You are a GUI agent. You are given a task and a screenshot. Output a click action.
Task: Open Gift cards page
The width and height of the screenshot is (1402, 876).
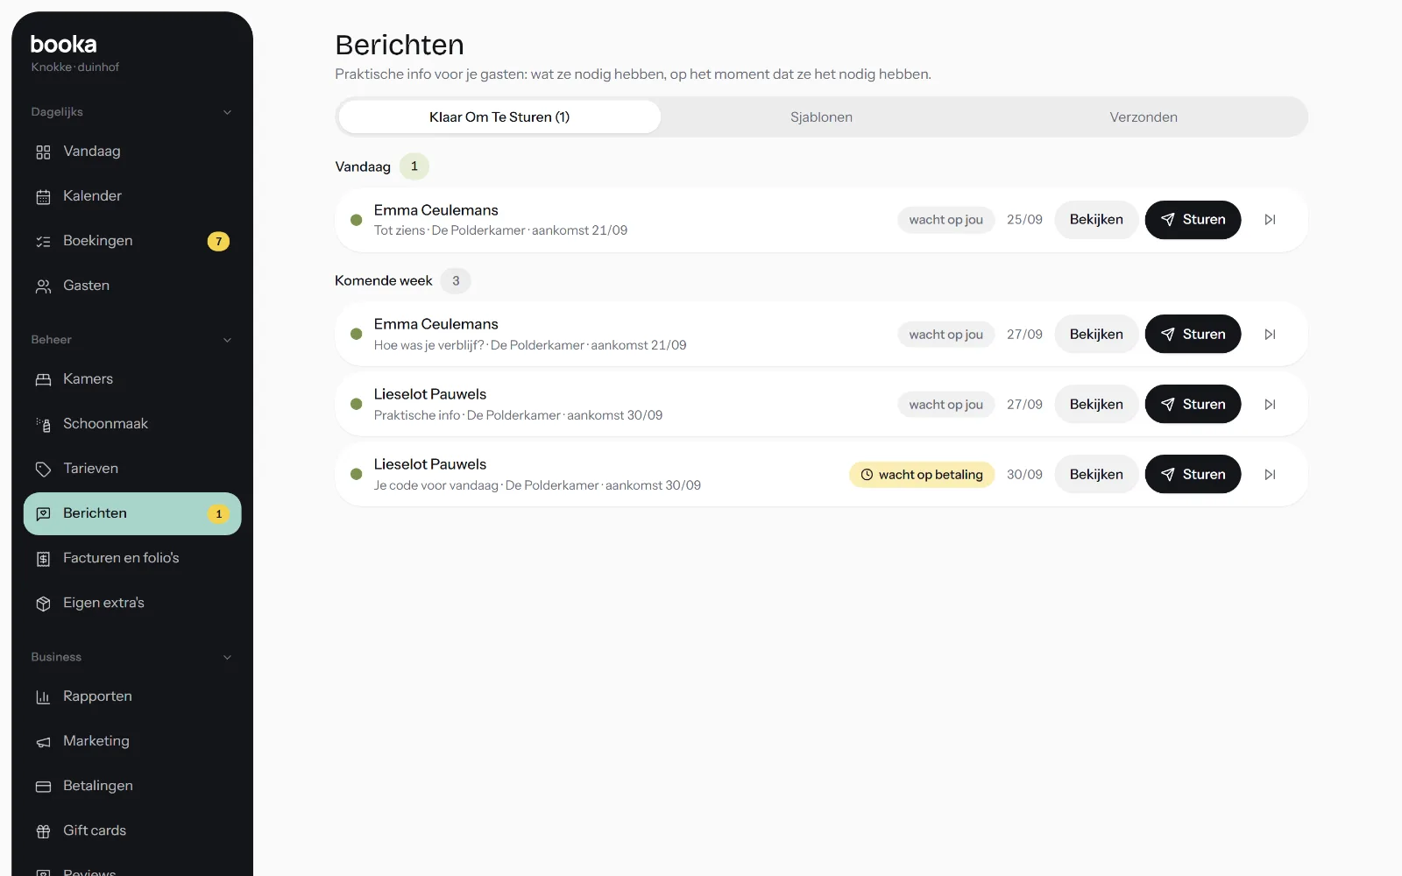132,830
